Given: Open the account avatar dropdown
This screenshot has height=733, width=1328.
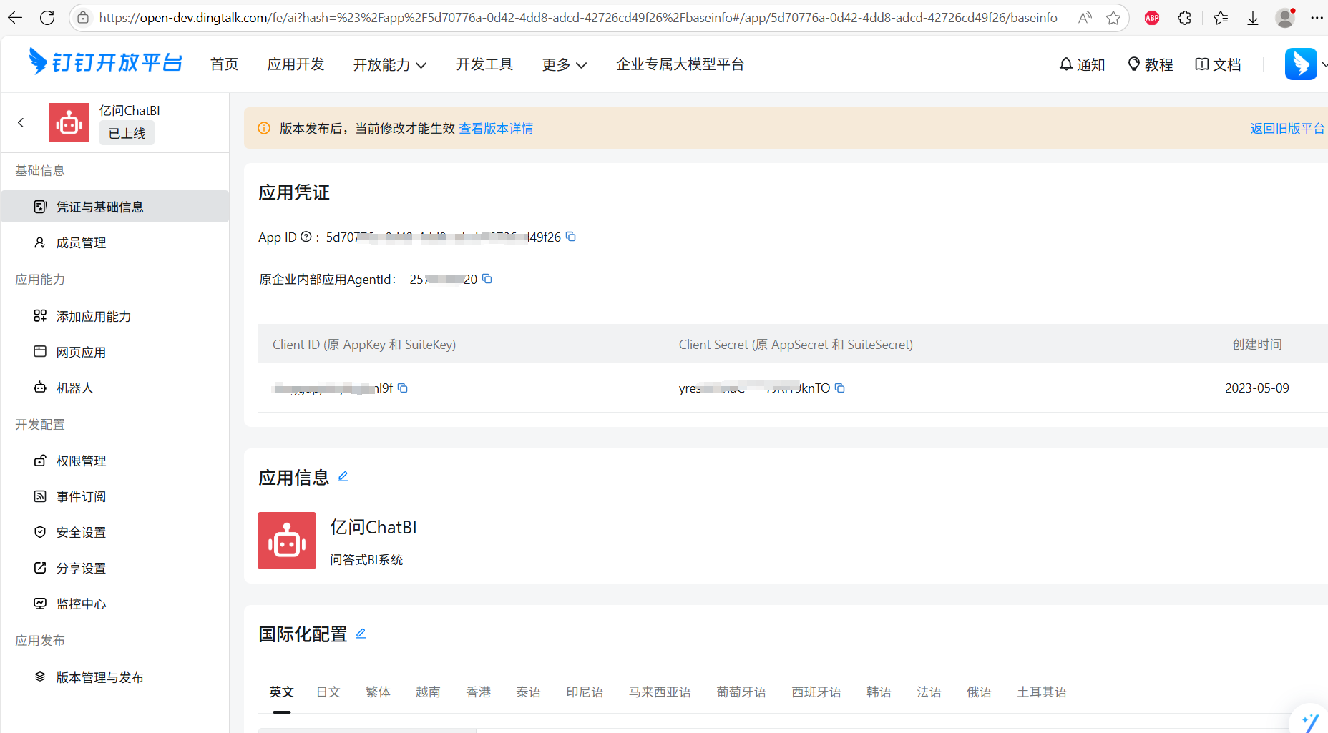Looking at the screenshot, I should 1302,64.
